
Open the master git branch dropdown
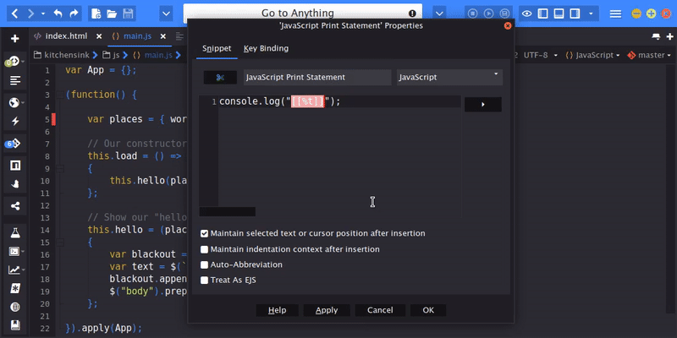[648, 55]
